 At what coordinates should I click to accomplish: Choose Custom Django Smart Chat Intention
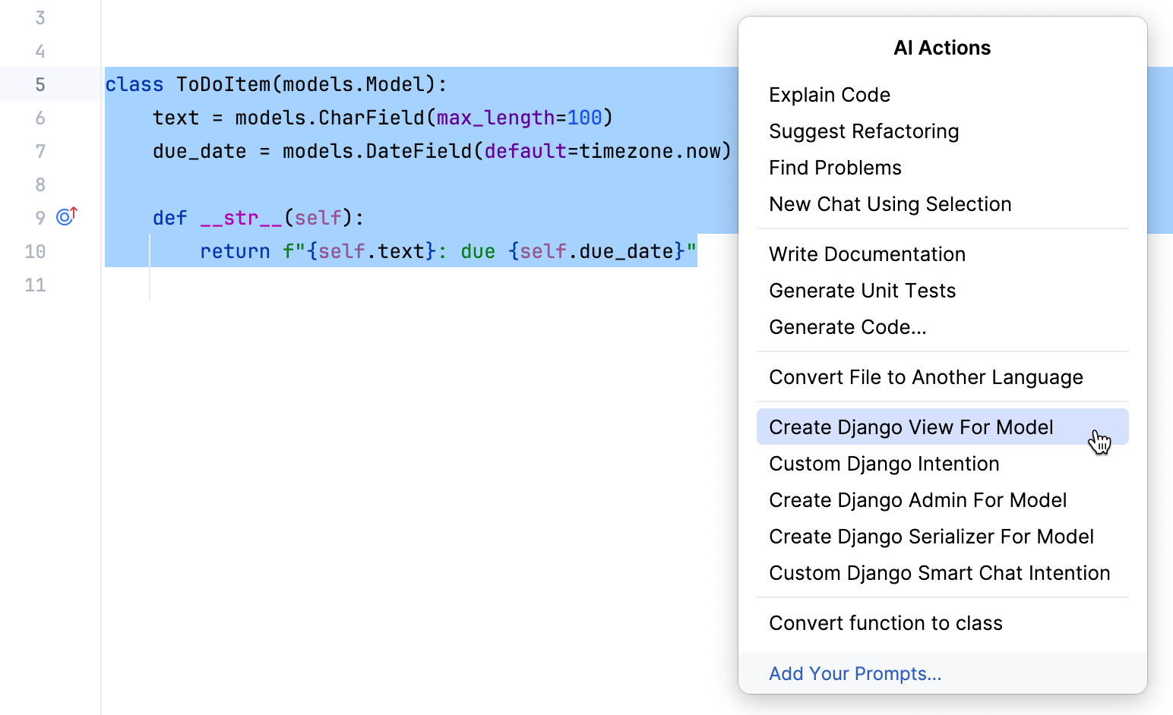pyautogui.click(x=940, y=572)
